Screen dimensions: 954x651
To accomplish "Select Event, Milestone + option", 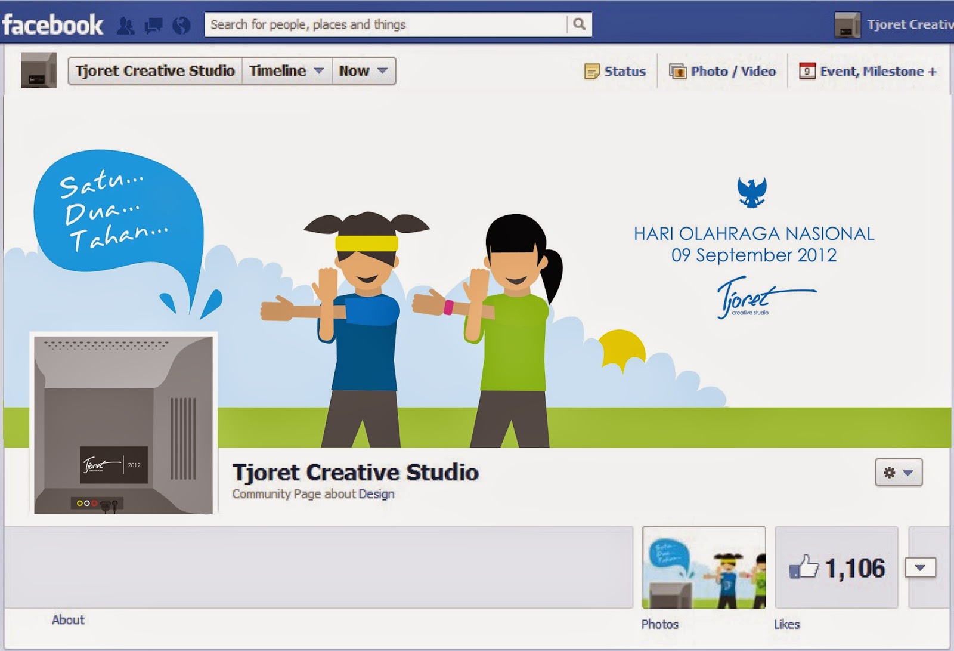I will pyautogui.click(x=868, y=72).
